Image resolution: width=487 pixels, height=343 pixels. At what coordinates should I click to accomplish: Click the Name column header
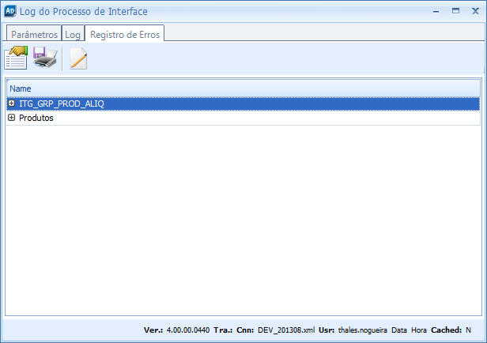point(243,89)
